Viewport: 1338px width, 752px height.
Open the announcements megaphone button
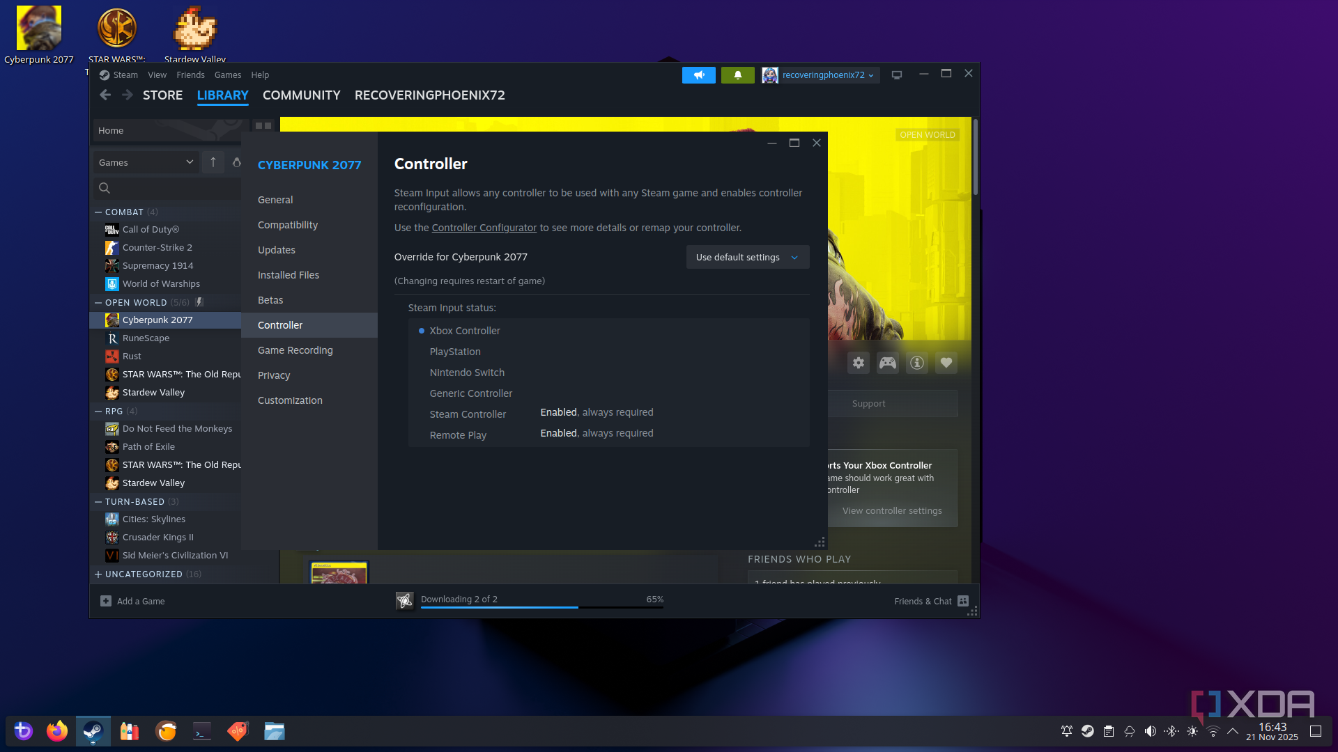tap(699, 75)
